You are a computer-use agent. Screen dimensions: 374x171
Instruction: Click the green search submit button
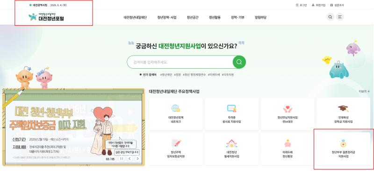coord(239,62)
